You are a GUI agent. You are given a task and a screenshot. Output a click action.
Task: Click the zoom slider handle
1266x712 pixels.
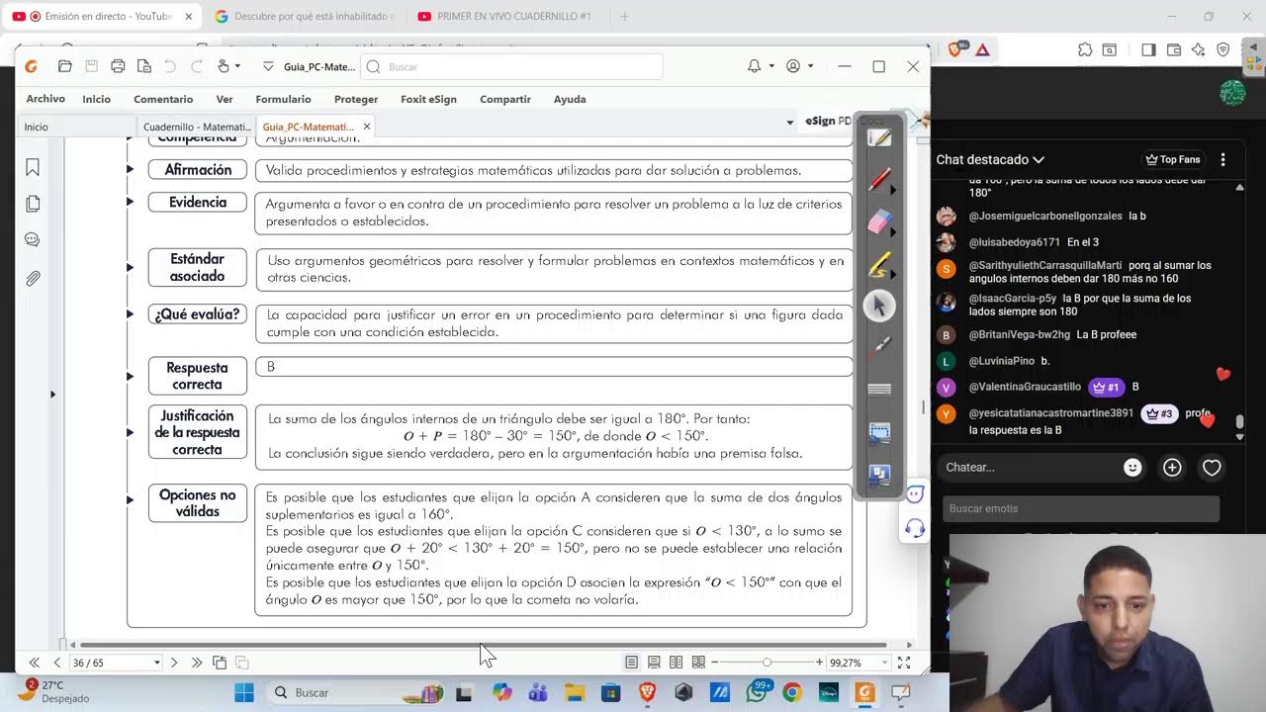(767, 663)
